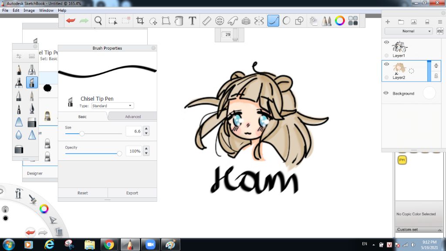Increase brush Size with up arrow

point(146,129)
